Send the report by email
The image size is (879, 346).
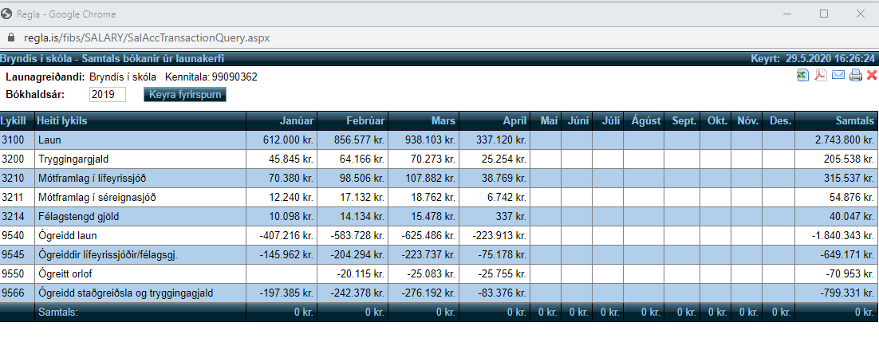838,76
